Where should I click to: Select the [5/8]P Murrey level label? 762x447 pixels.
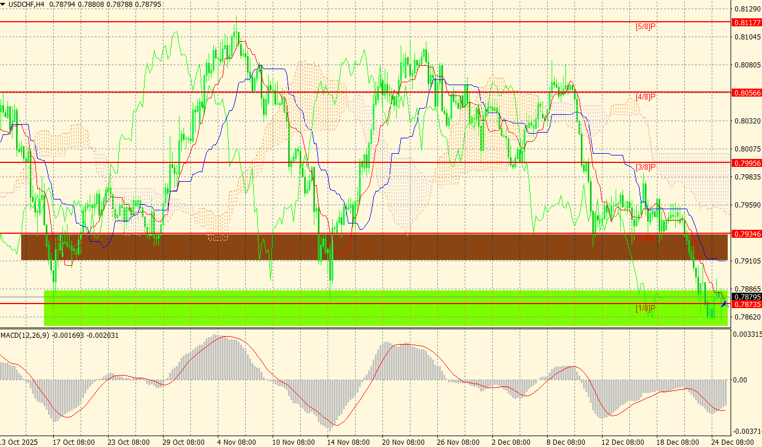(x=645, y=26)
